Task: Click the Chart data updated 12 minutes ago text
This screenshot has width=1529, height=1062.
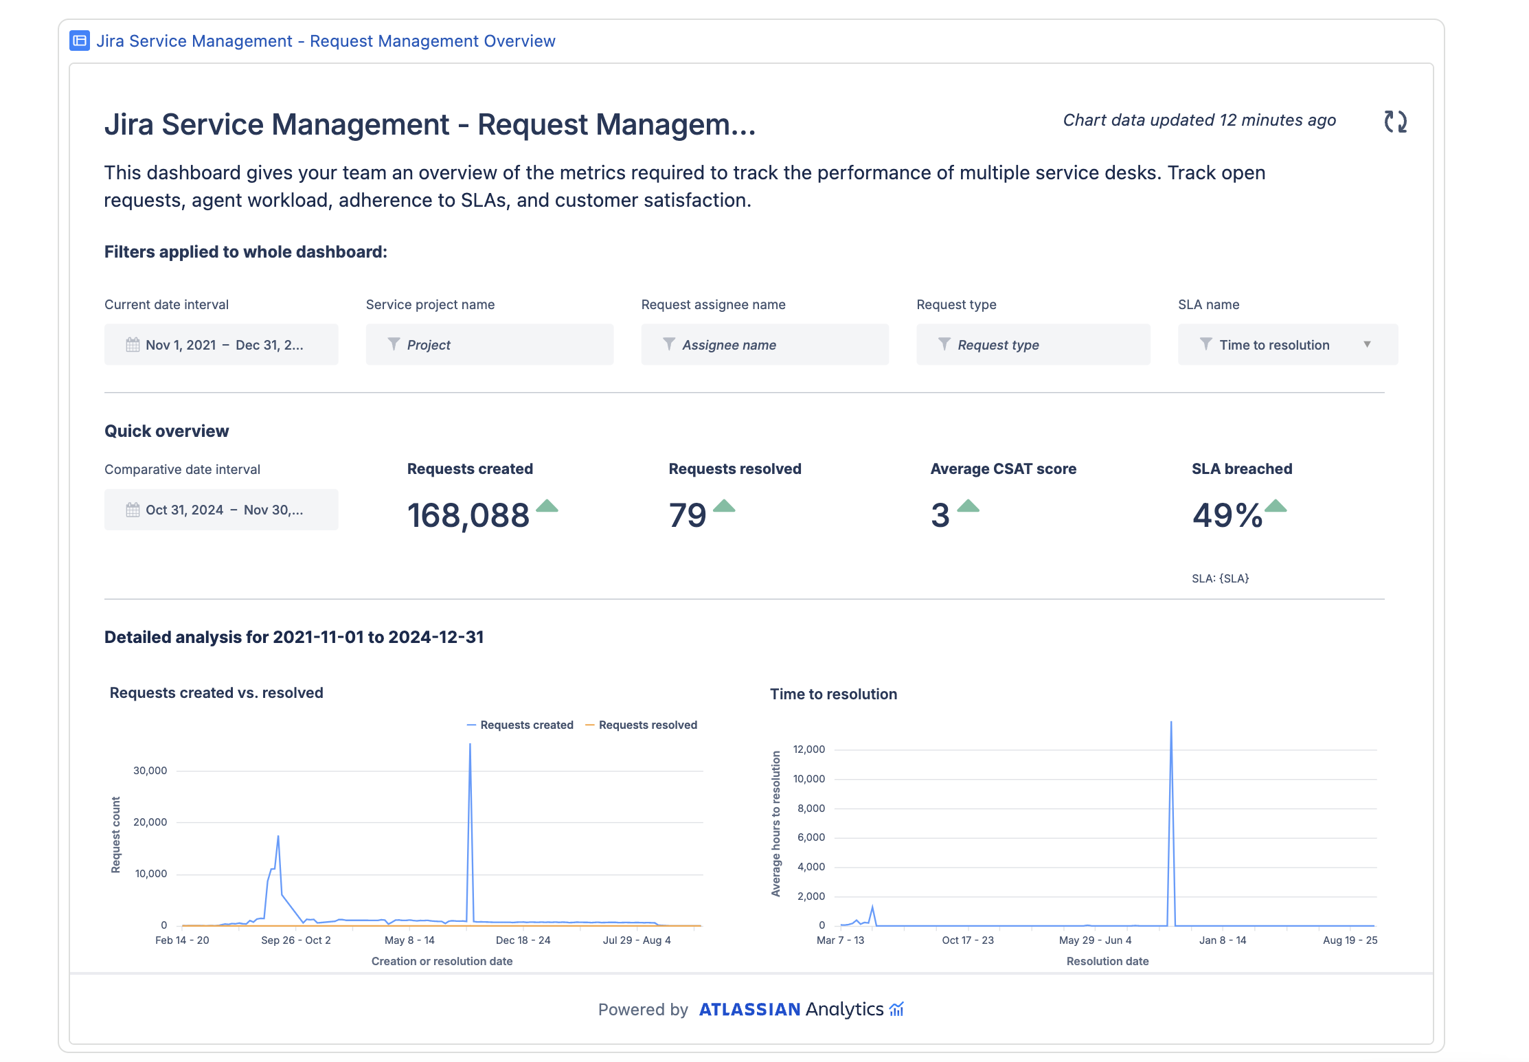Action: coord(1199,120)
